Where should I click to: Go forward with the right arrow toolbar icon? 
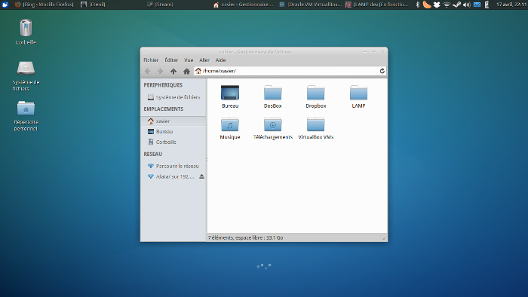160,71
